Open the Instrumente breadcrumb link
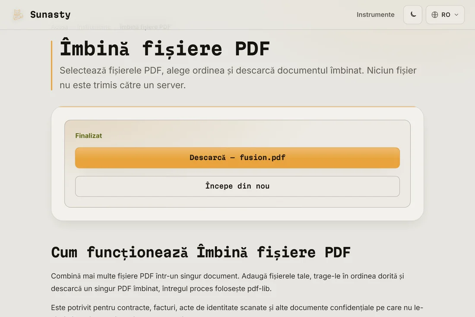The width and height of the screenshot is (475, 317). 94,27
